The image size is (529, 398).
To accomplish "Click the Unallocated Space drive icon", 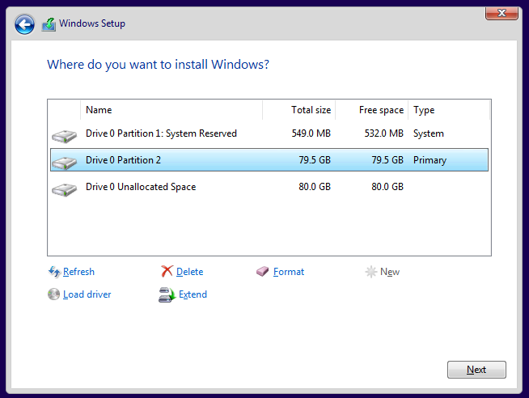I will click(x=63, y=188).
